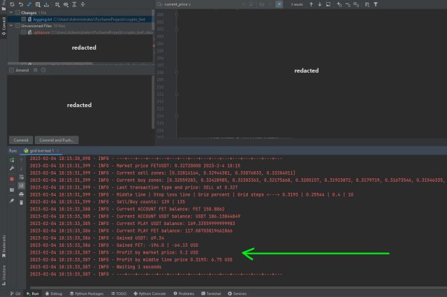The width and height of the screenshot is (447, 297).
Task: Click the Collapse All icon in Commit toolbar
Action: tap(82, 4)
